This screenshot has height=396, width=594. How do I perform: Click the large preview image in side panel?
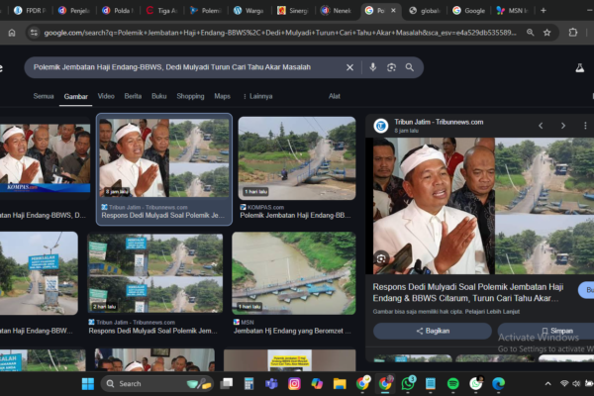pyautogui.click(x=483, y=206)
